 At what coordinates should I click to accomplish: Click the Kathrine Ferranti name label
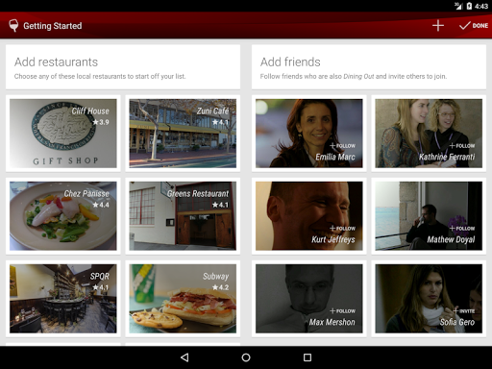point(447,157)
